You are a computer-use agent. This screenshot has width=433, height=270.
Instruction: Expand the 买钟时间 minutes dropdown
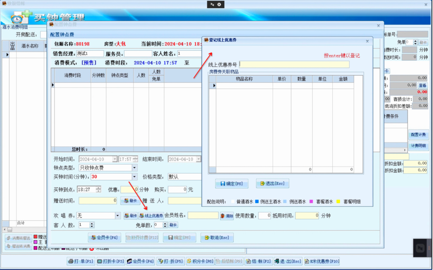pos(134,177)
